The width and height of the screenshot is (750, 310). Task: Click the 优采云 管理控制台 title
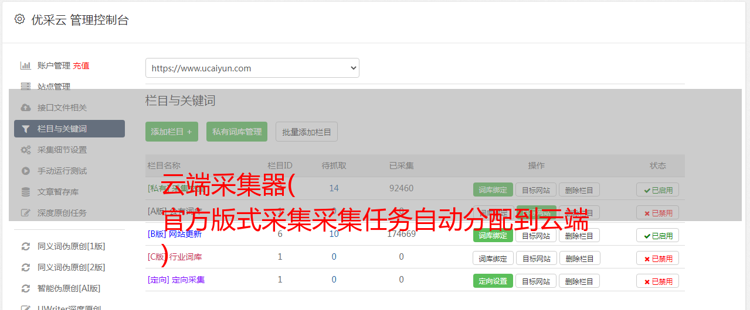(x=80, y=20)
